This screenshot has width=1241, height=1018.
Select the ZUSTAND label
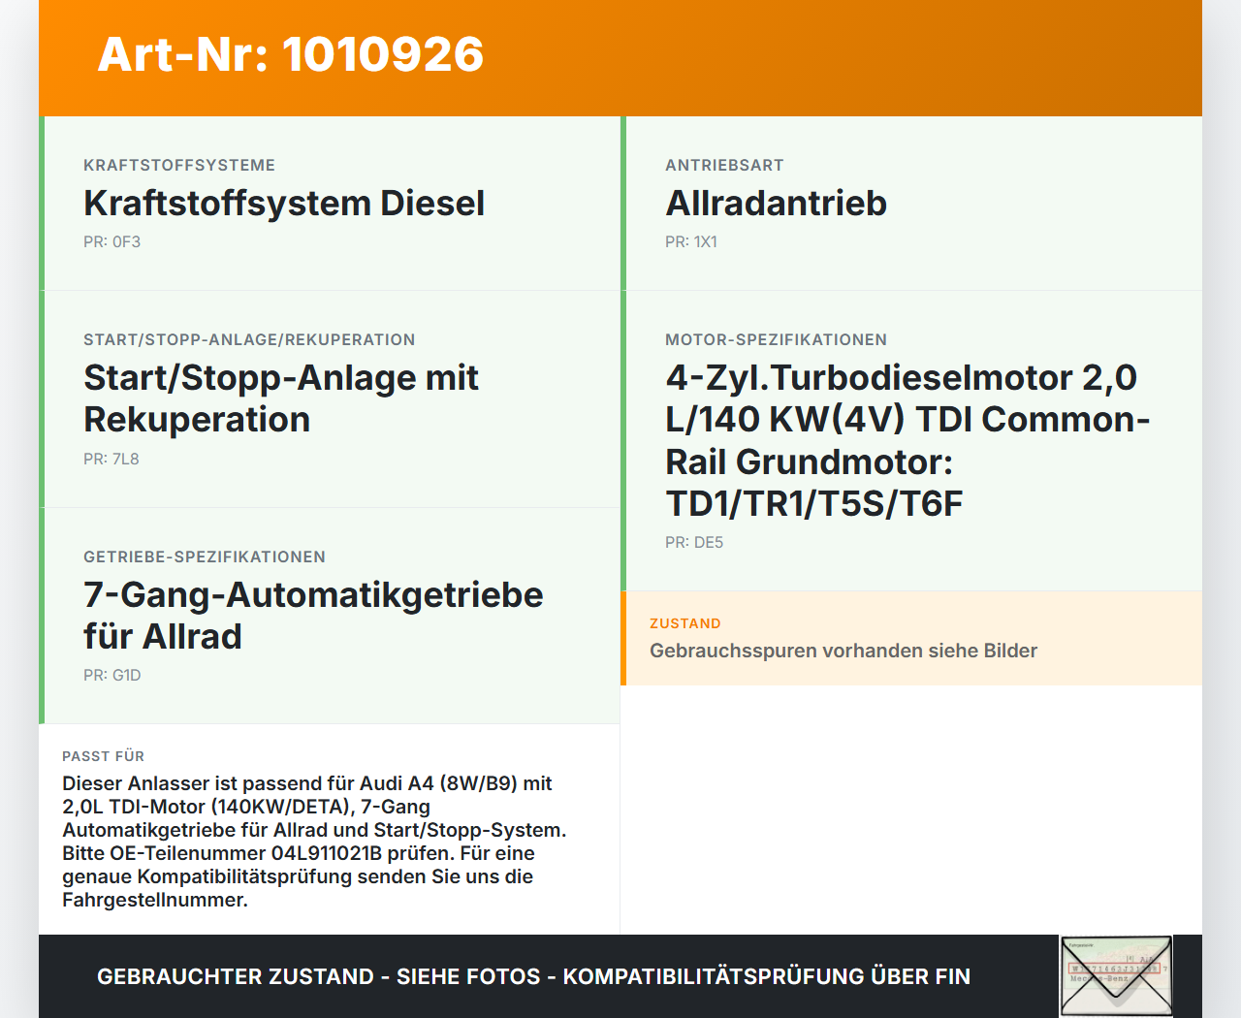coord(685,624)
